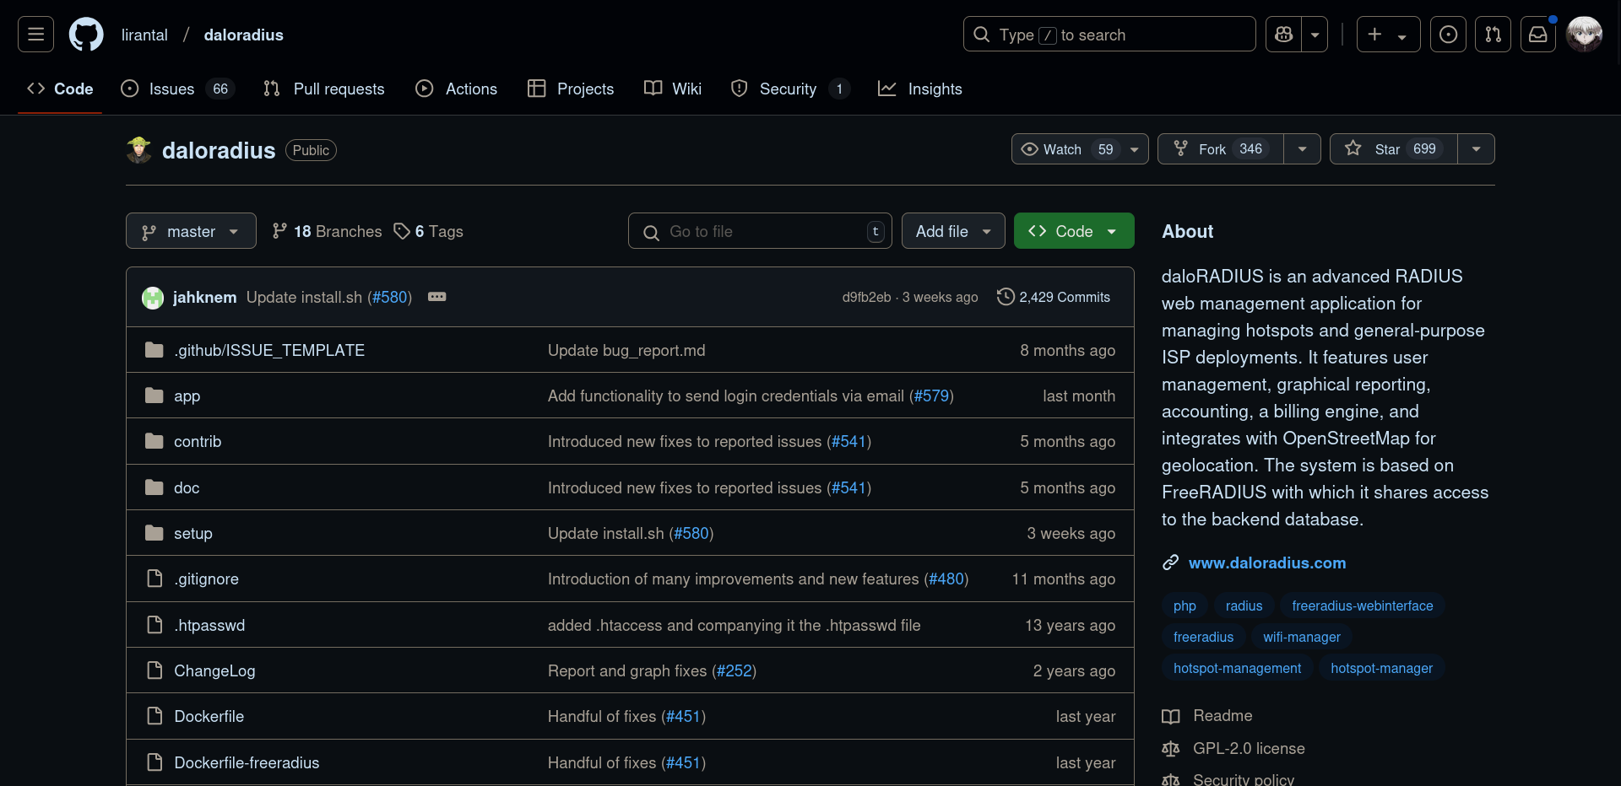Open jahknem author link
This screenshot has height=786, width=1621.
(204, 298)
